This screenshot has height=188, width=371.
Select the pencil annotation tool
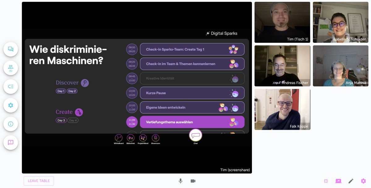[x=351, y=181]
